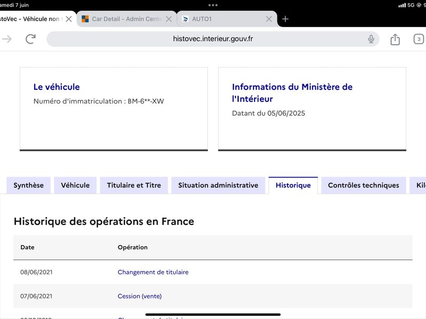The width and height of the screenshot is (426, 319).
Task: Close the HistoVec tab
Action: click(69, 19)
